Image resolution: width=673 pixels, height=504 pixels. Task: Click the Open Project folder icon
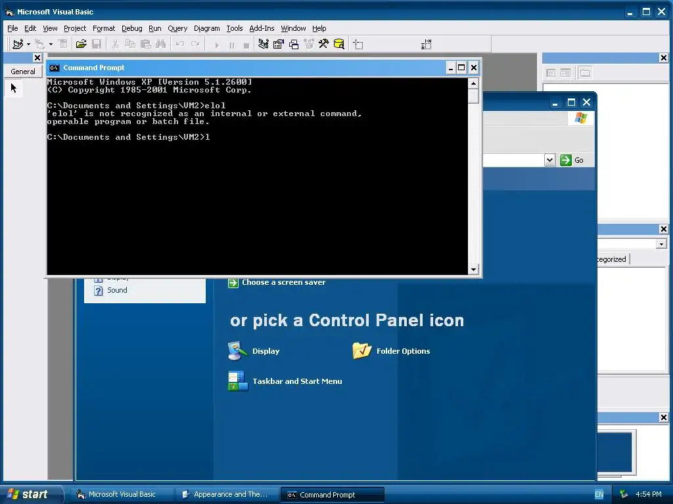pyautogui.click(x=81, y=44)
